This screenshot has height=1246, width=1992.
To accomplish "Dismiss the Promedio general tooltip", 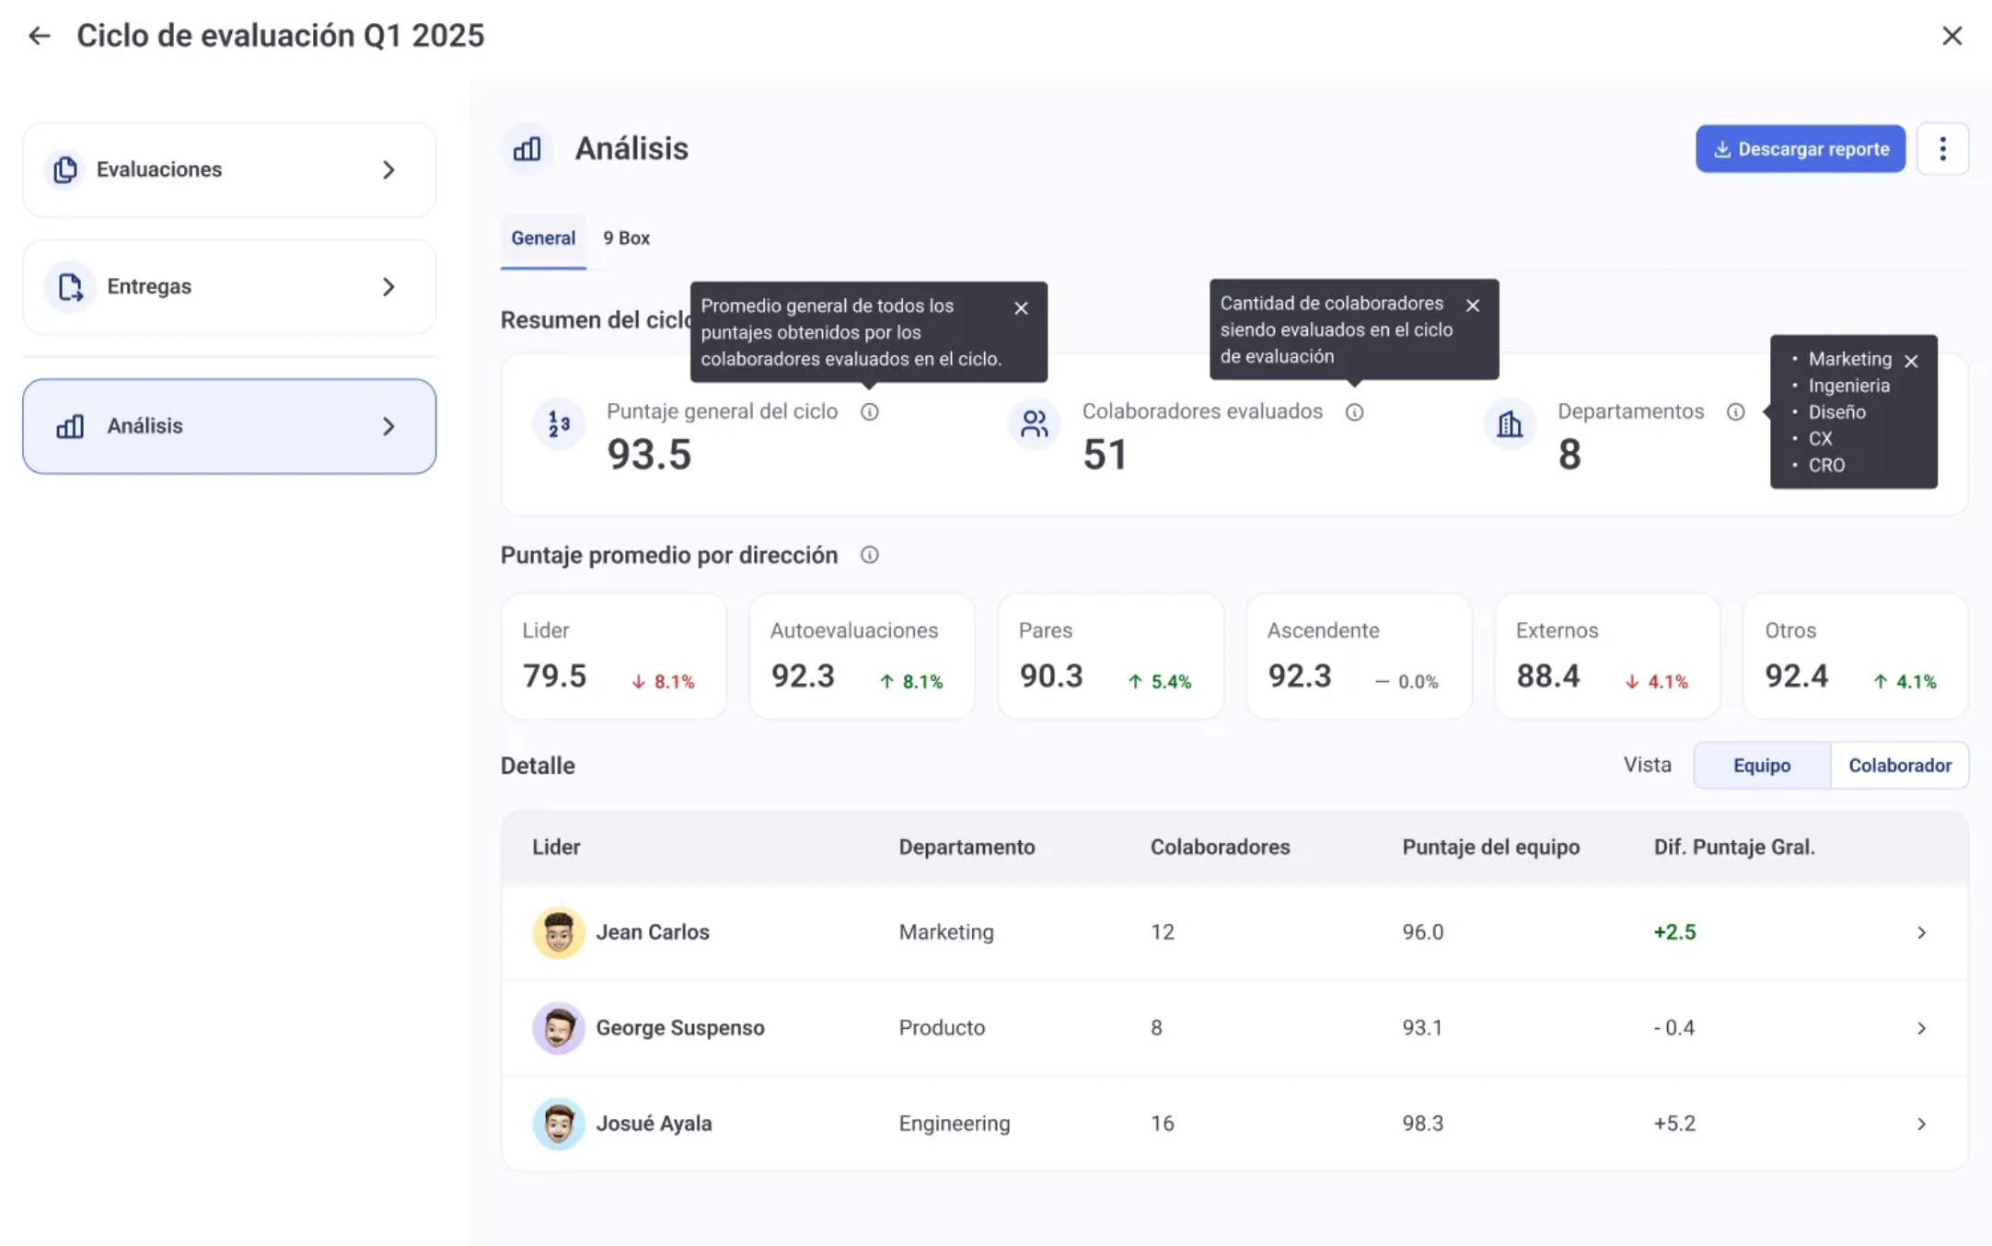I will (x=1021, y=308).
